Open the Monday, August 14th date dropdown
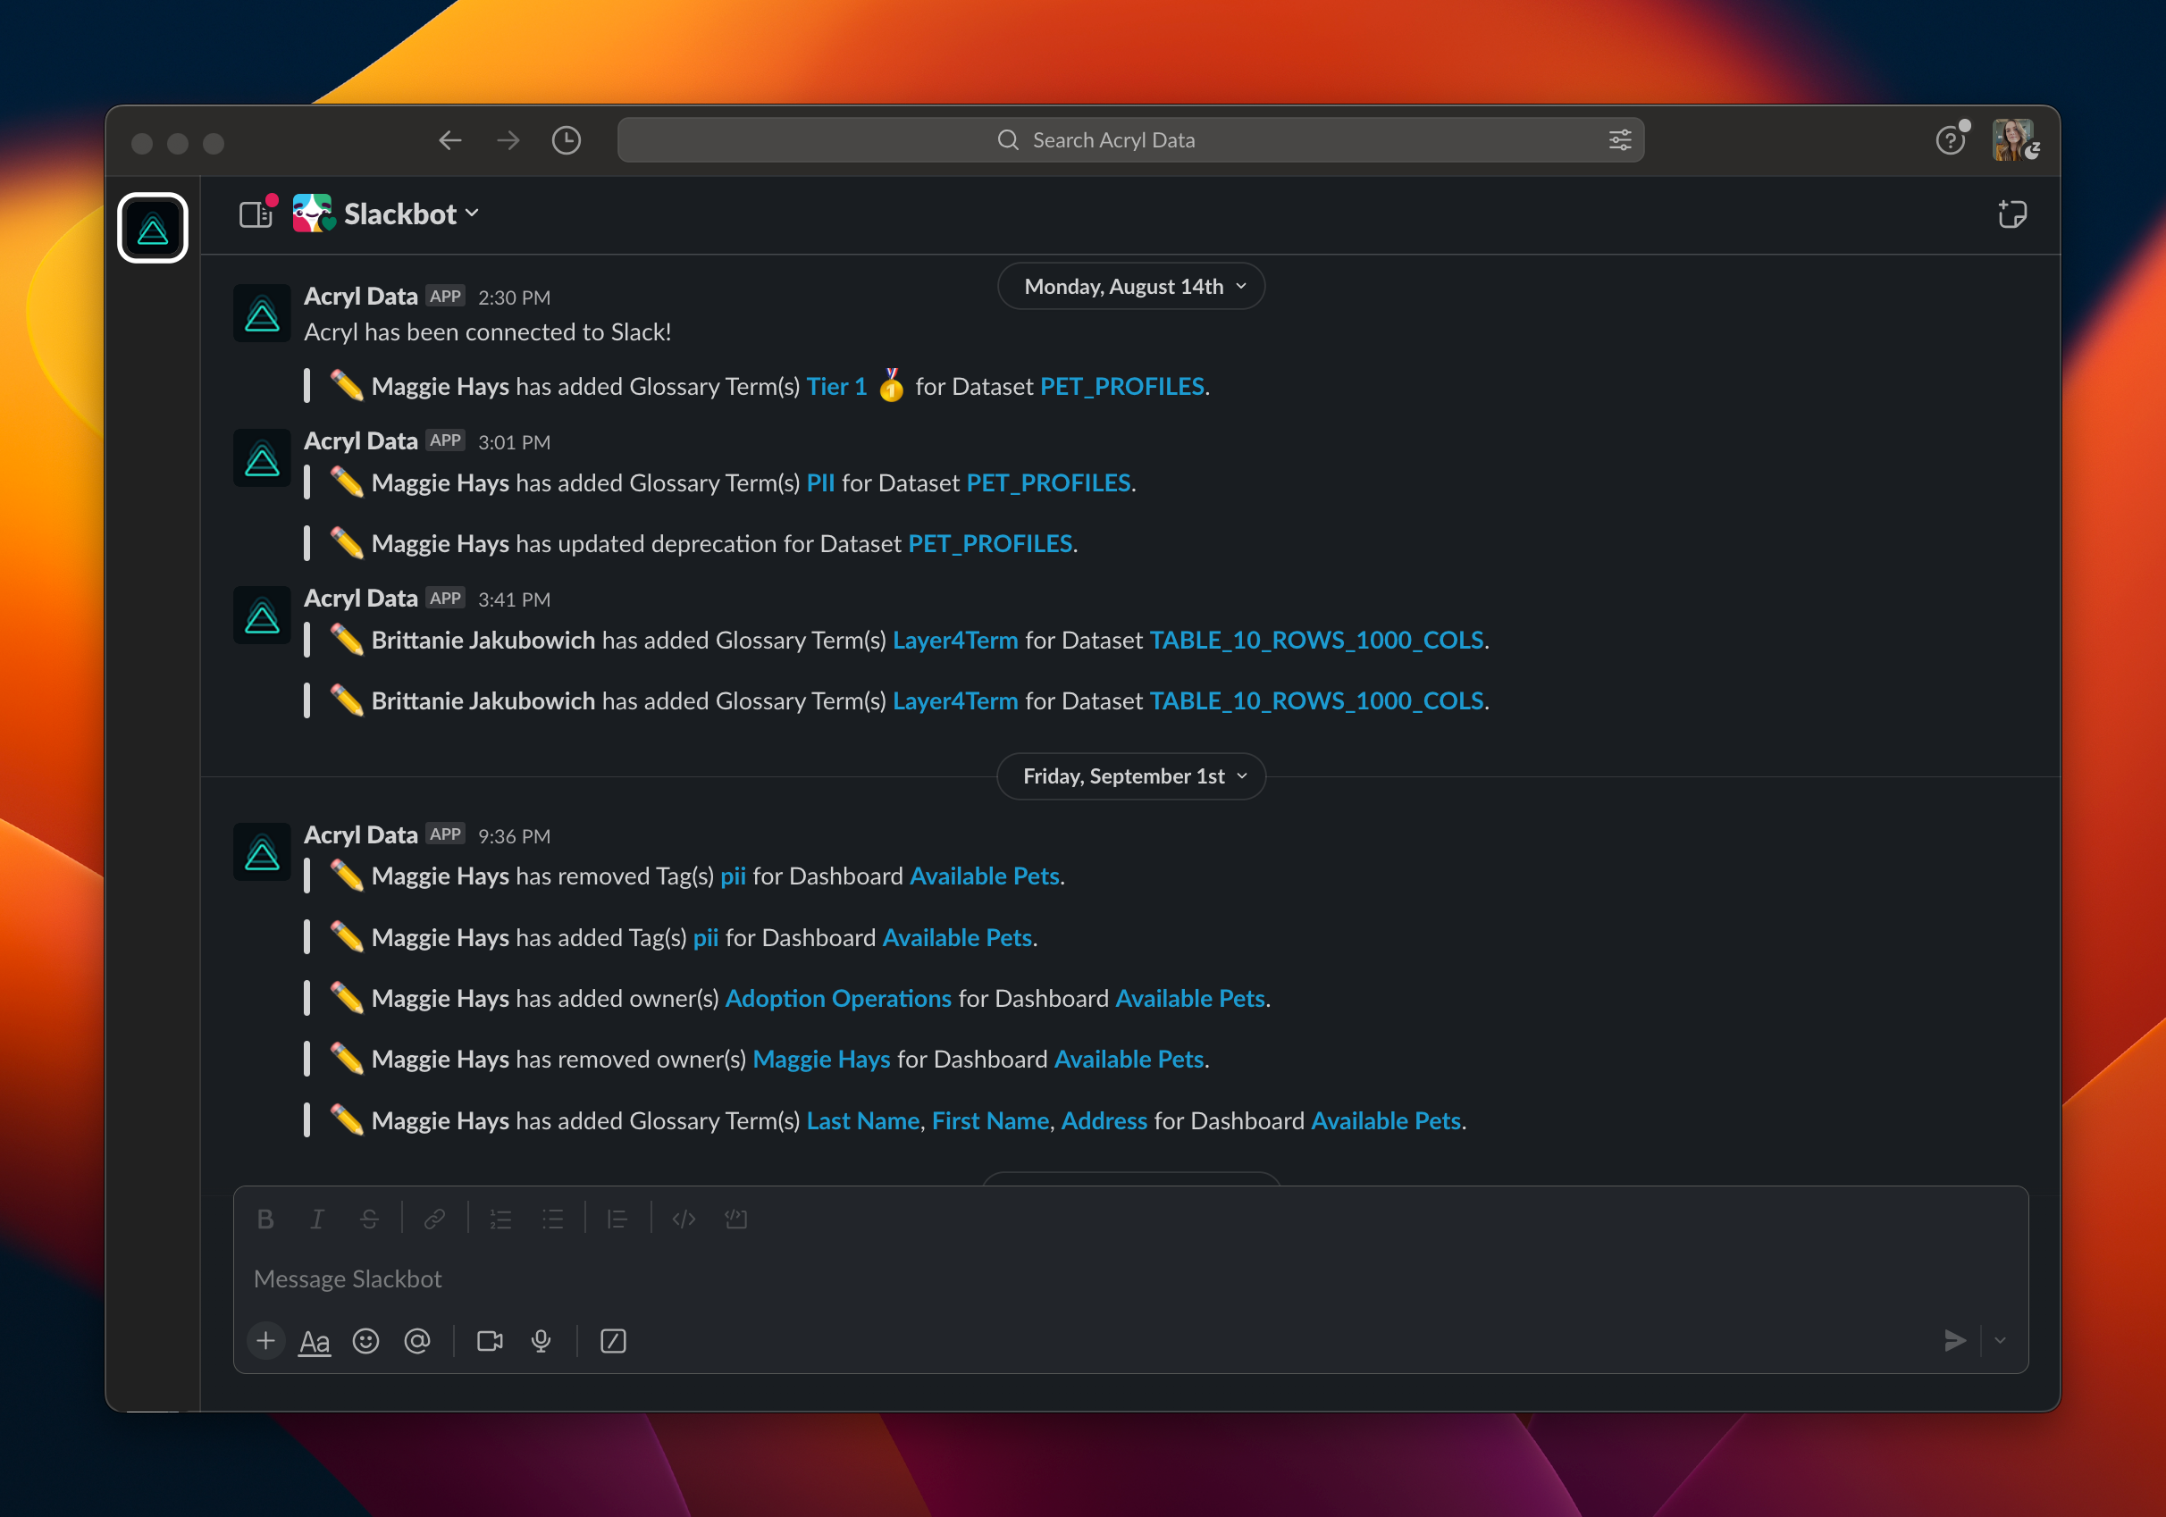2166x1517 pixels. [1131, 287]
